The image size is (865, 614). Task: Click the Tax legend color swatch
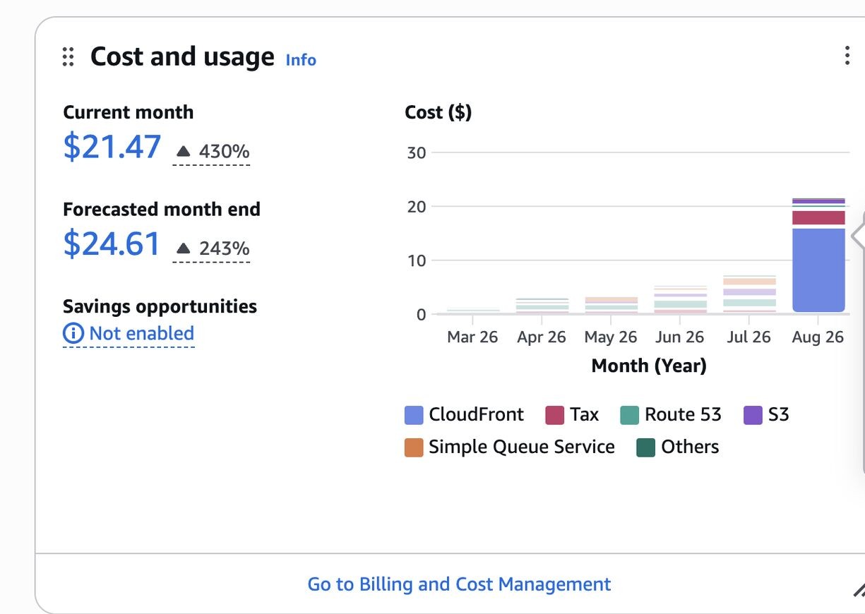[x=555, y=415]
